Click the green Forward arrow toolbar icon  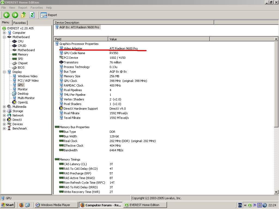tap(15, 15)
